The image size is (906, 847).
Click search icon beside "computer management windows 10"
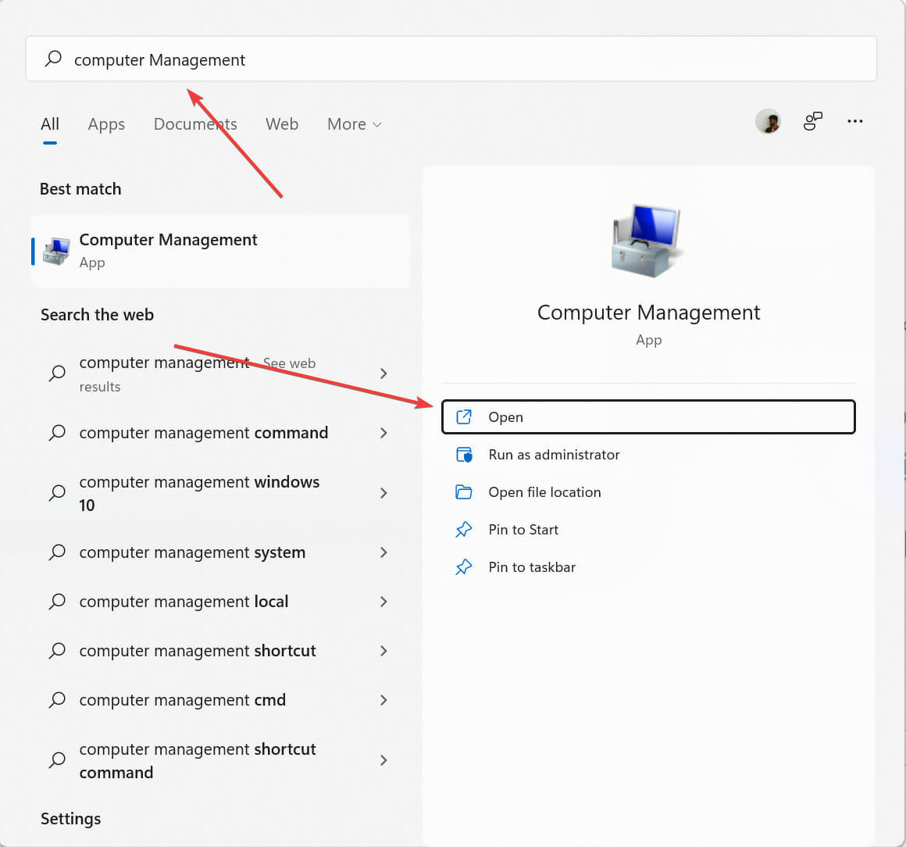tap(56, 492)
